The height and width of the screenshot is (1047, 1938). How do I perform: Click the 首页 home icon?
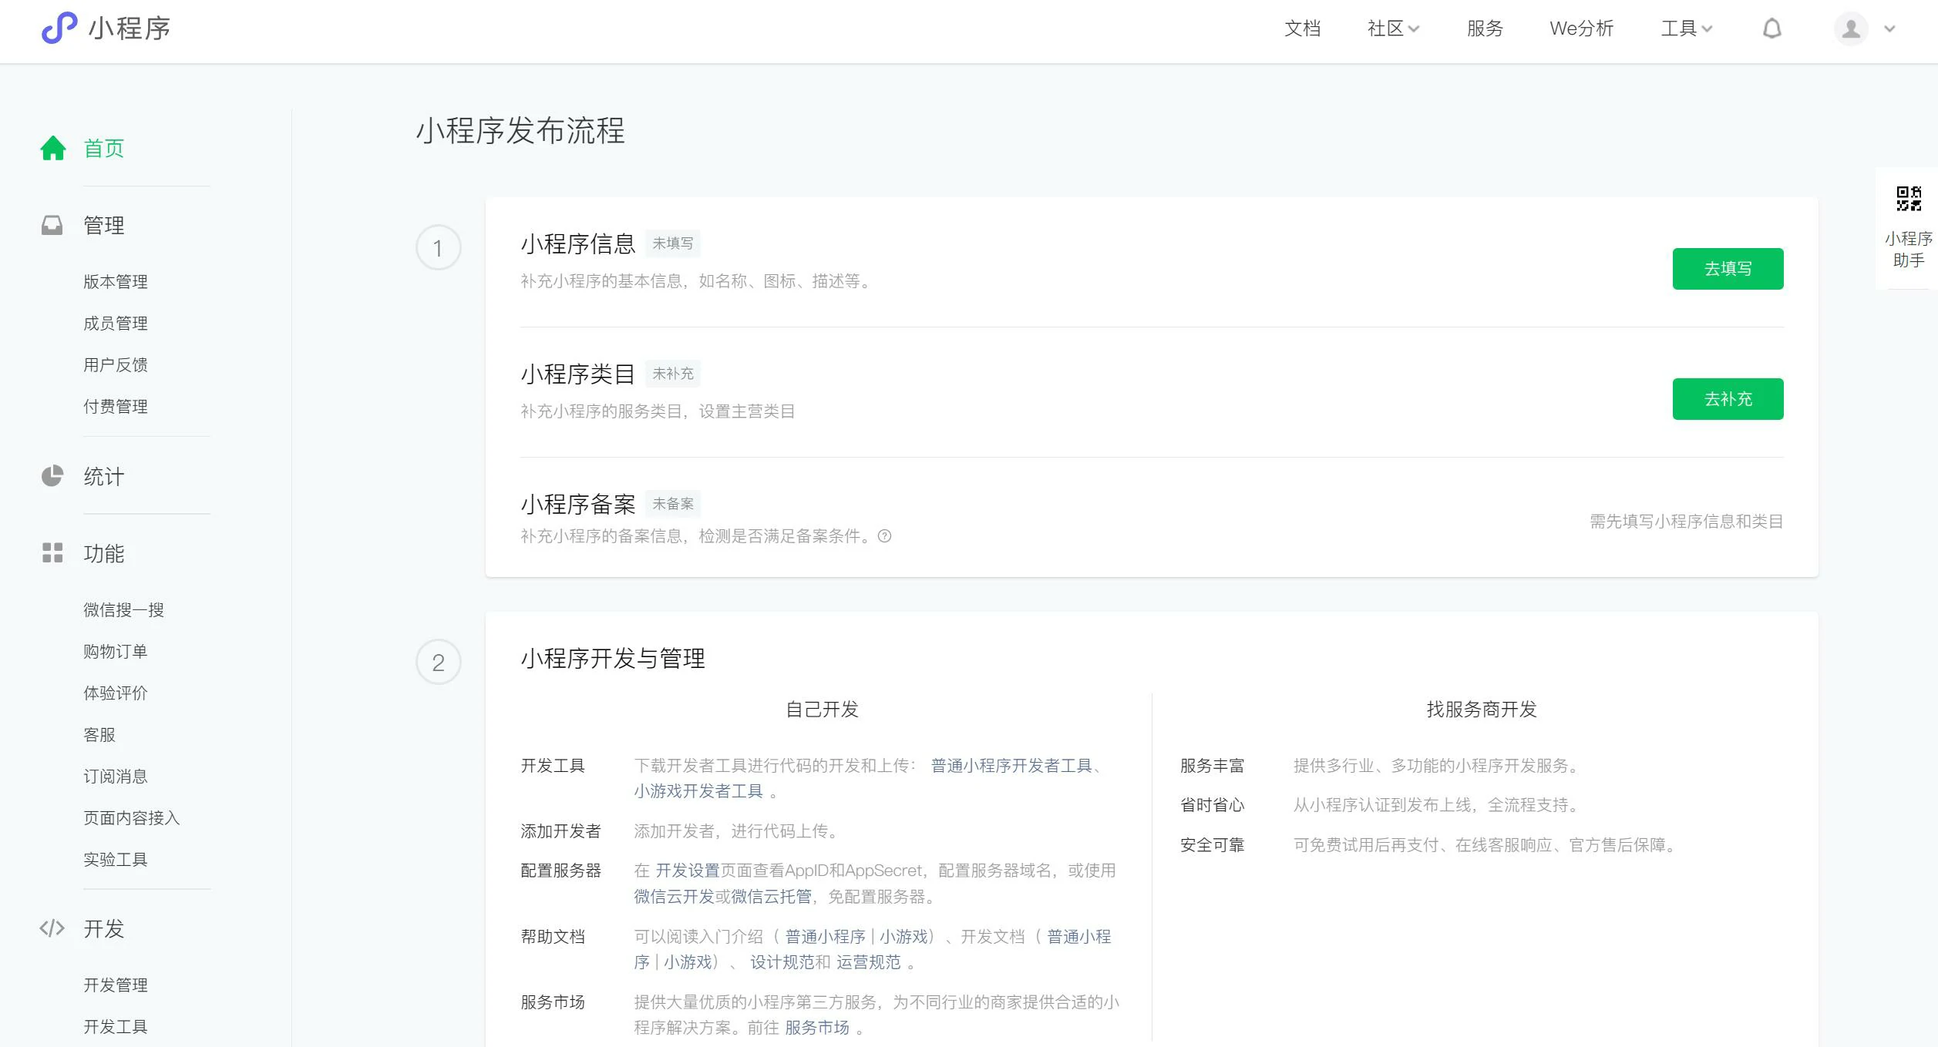point(53,148)
